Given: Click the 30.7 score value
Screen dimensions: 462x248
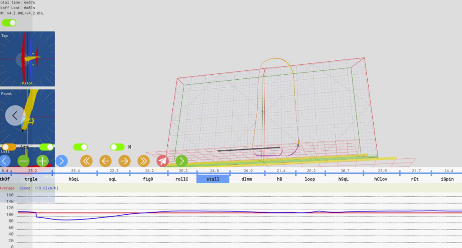Looking at the screenshot, I should point(345,171).
